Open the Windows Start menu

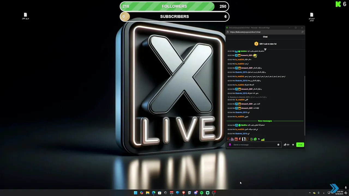click(x=136, y=193)
